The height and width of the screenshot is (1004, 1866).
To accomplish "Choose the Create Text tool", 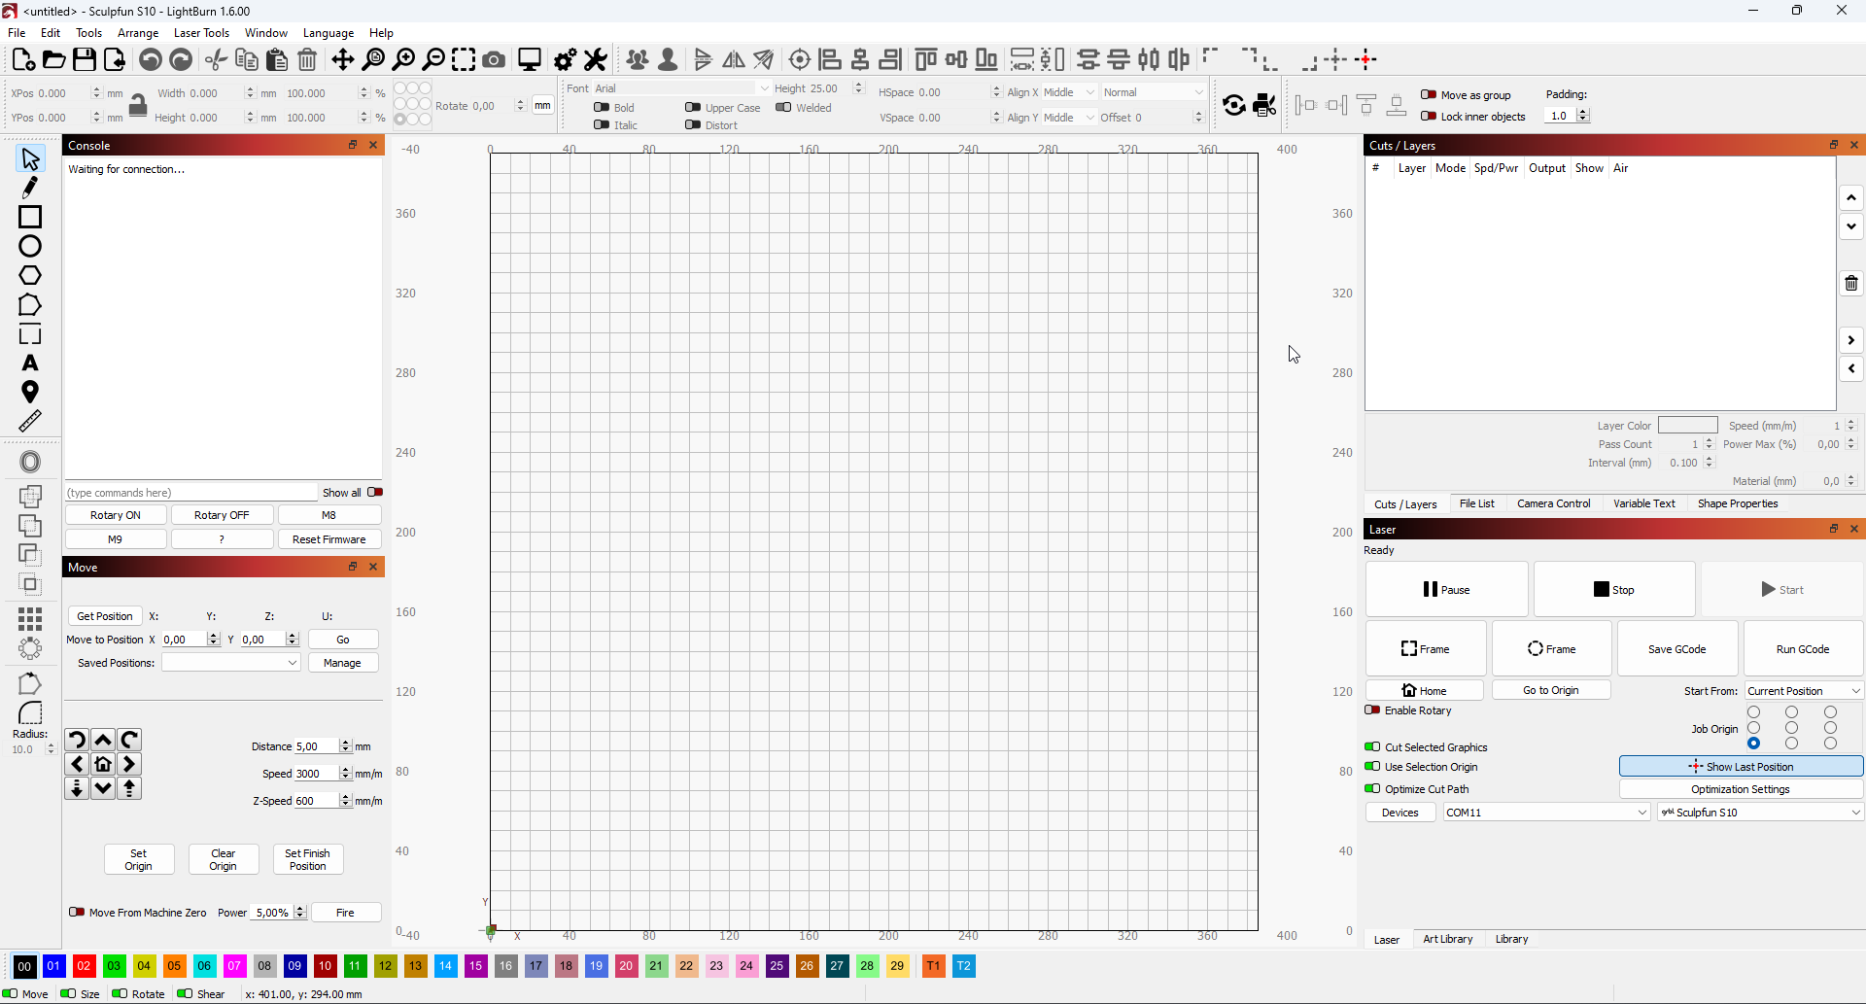I will click(x=30, y=364).
